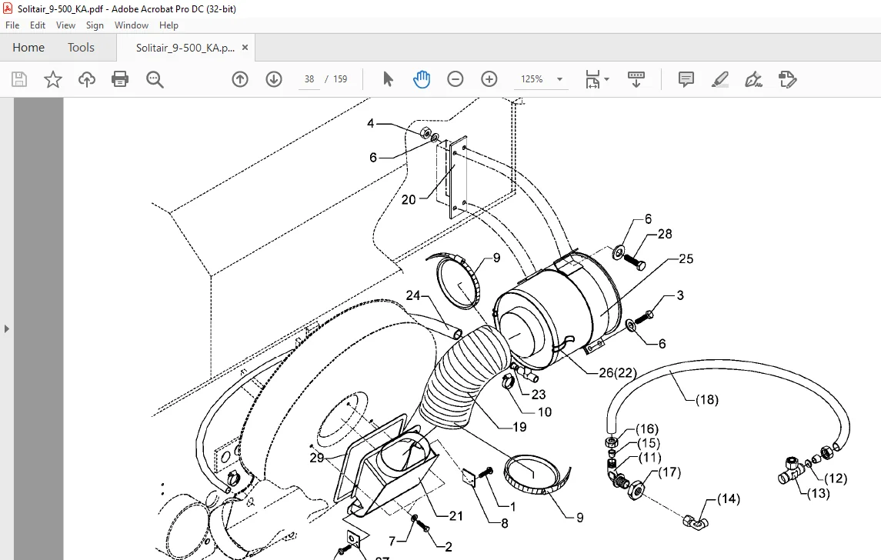Open the Window menu
This screenshot has width=881, height=560.
132,25
